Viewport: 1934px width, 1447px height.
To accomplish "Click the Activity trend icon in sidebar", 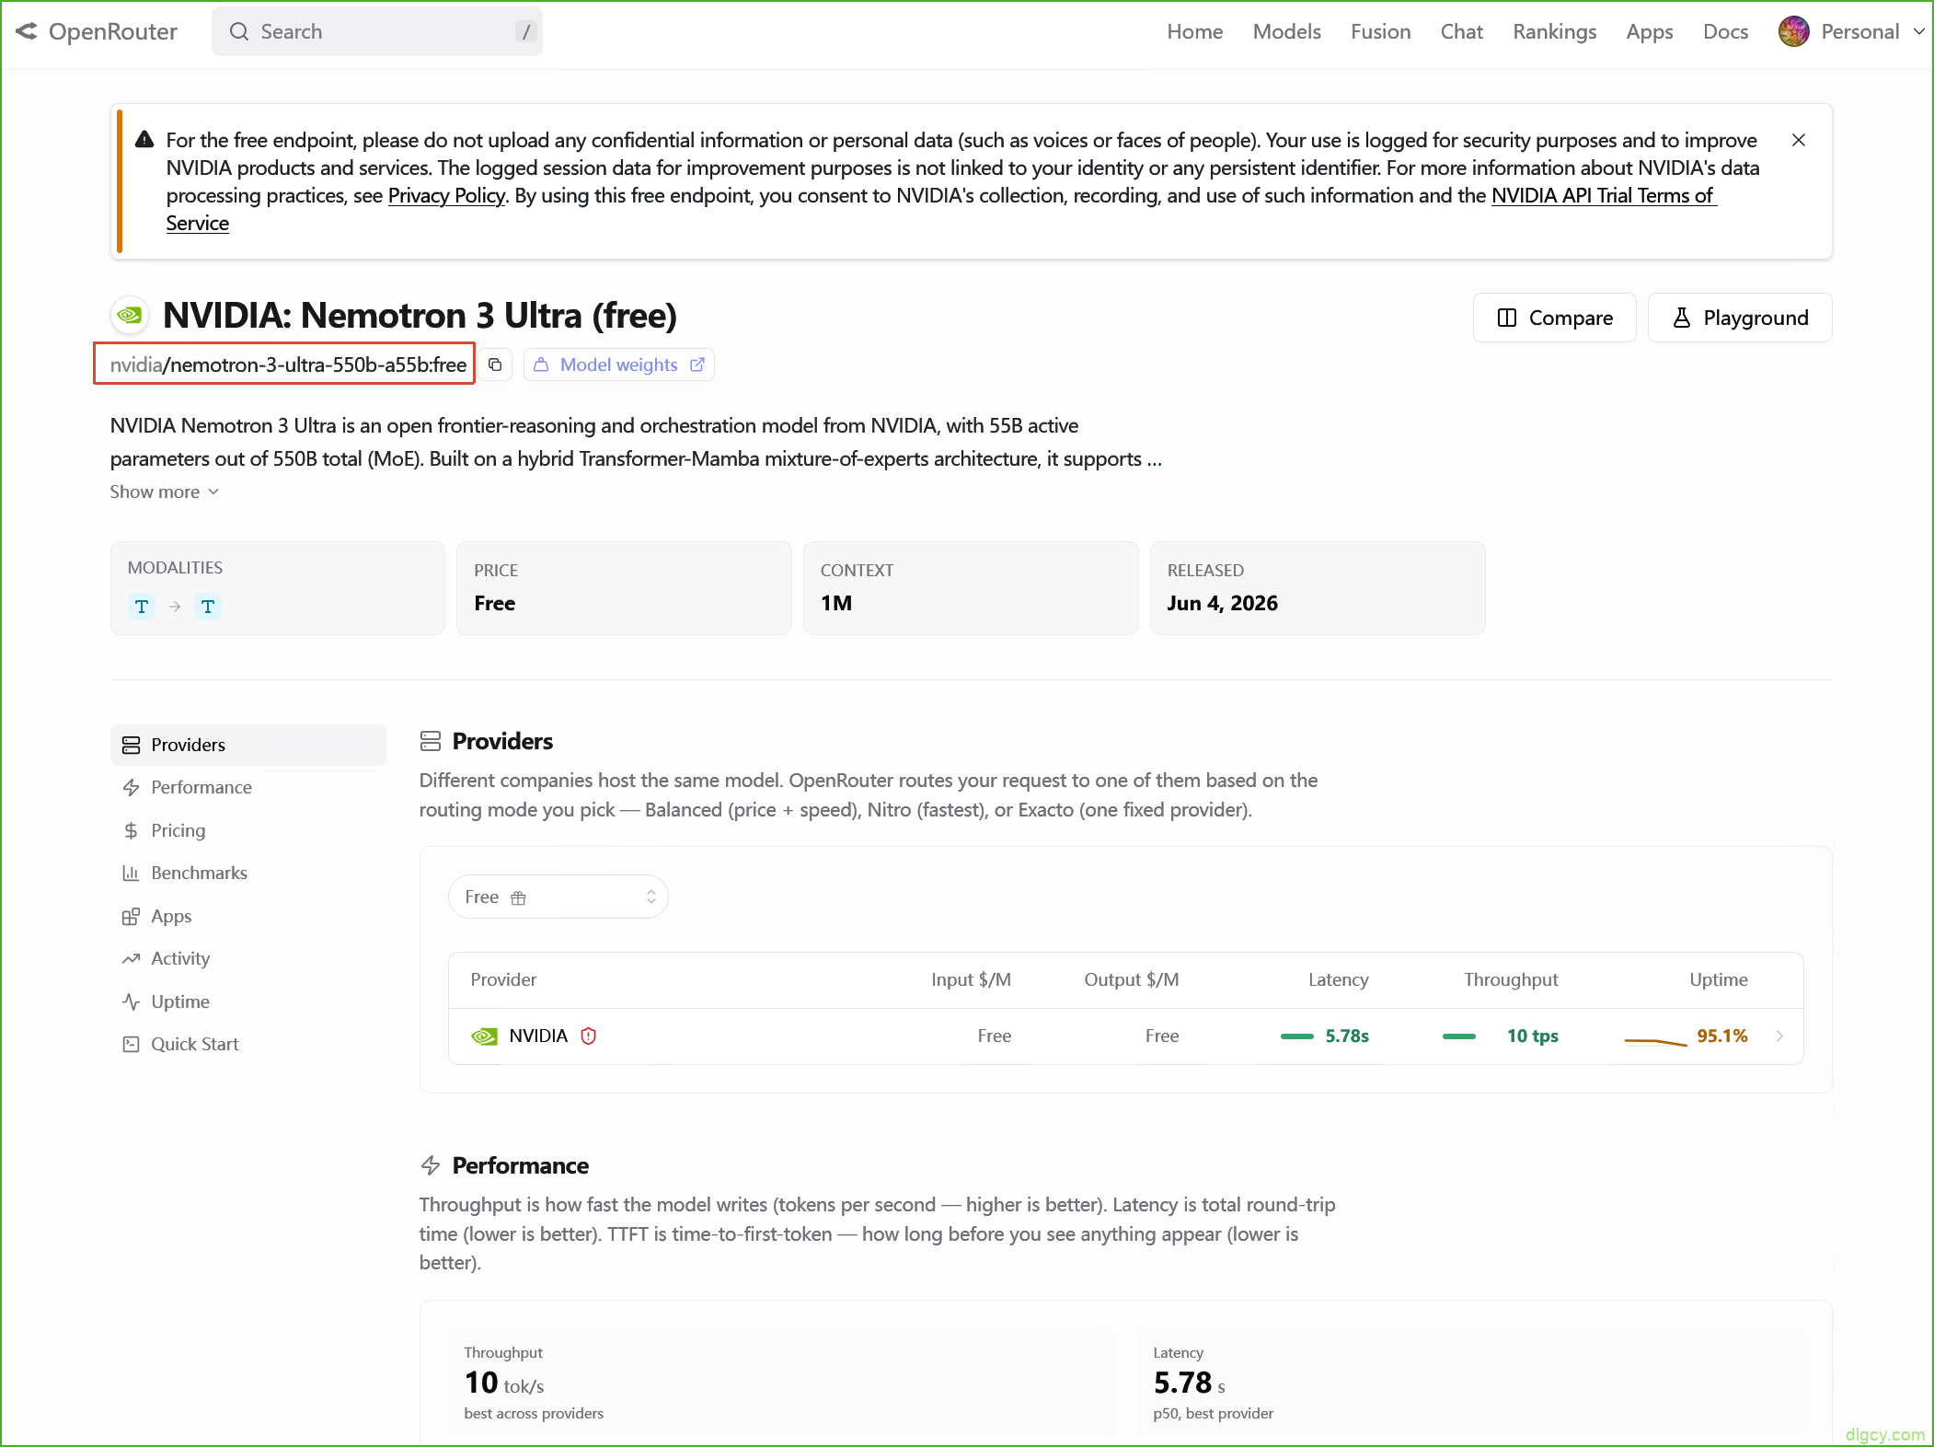I will [x=131, y=959].
